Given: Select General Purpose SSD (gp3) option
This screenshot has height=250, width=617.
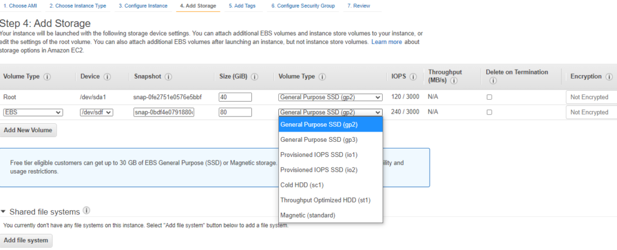Looking at the screenshot, I should [x=331, y=139].
